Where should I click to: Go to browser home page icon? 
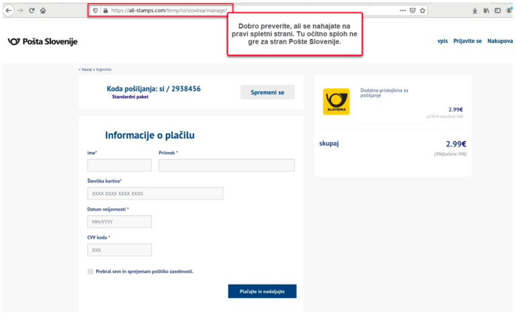coord(43,10)
